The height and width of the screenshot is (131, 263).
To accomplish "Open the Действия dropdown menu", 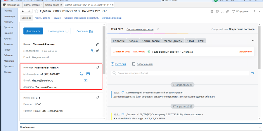I will point(33,31).
